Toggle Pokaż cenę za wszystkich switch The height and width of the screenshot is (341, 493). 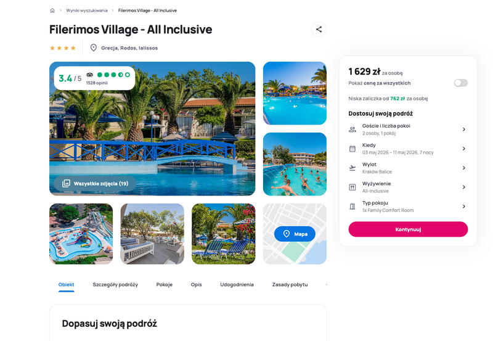pos(460,83)
